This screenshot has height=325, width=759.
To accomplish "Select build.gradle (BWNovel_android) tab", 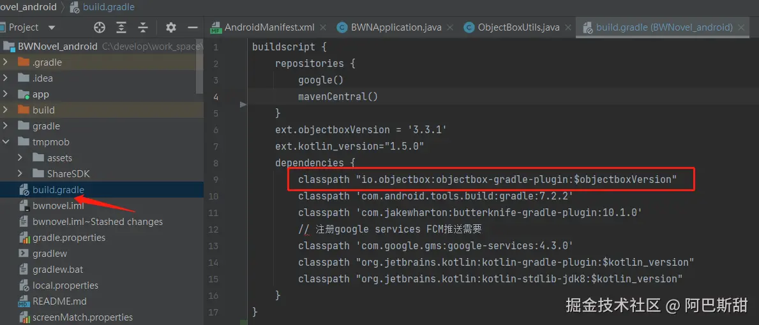I will (x=664, y=27).
